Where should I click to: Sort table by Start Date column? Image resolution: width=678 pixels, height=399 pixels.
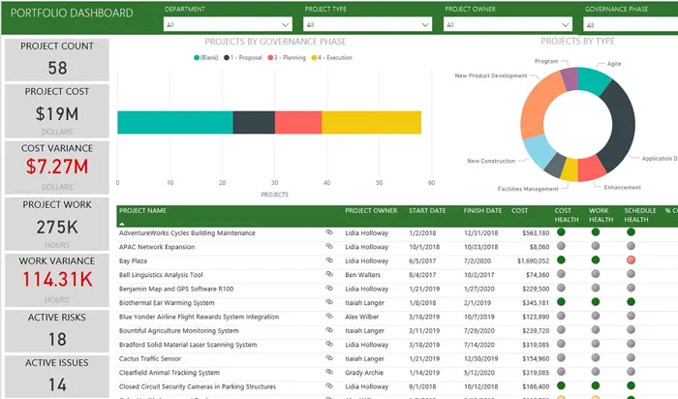(427, 210)
